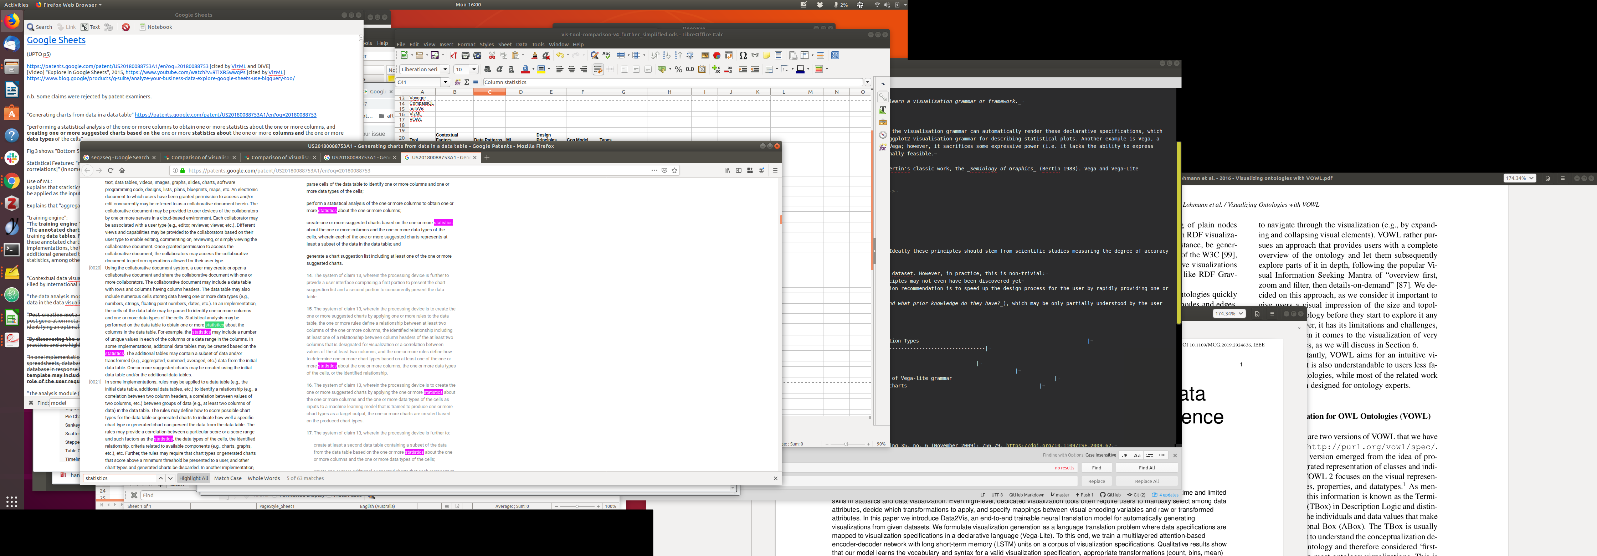1597x556 pixels.
Task: Open the font size 10 dropdown
Action: (x=474, y=69)
